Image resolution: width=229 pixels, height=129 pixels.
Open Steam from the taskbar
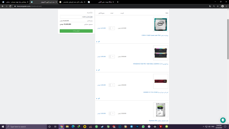coord(102,126)
